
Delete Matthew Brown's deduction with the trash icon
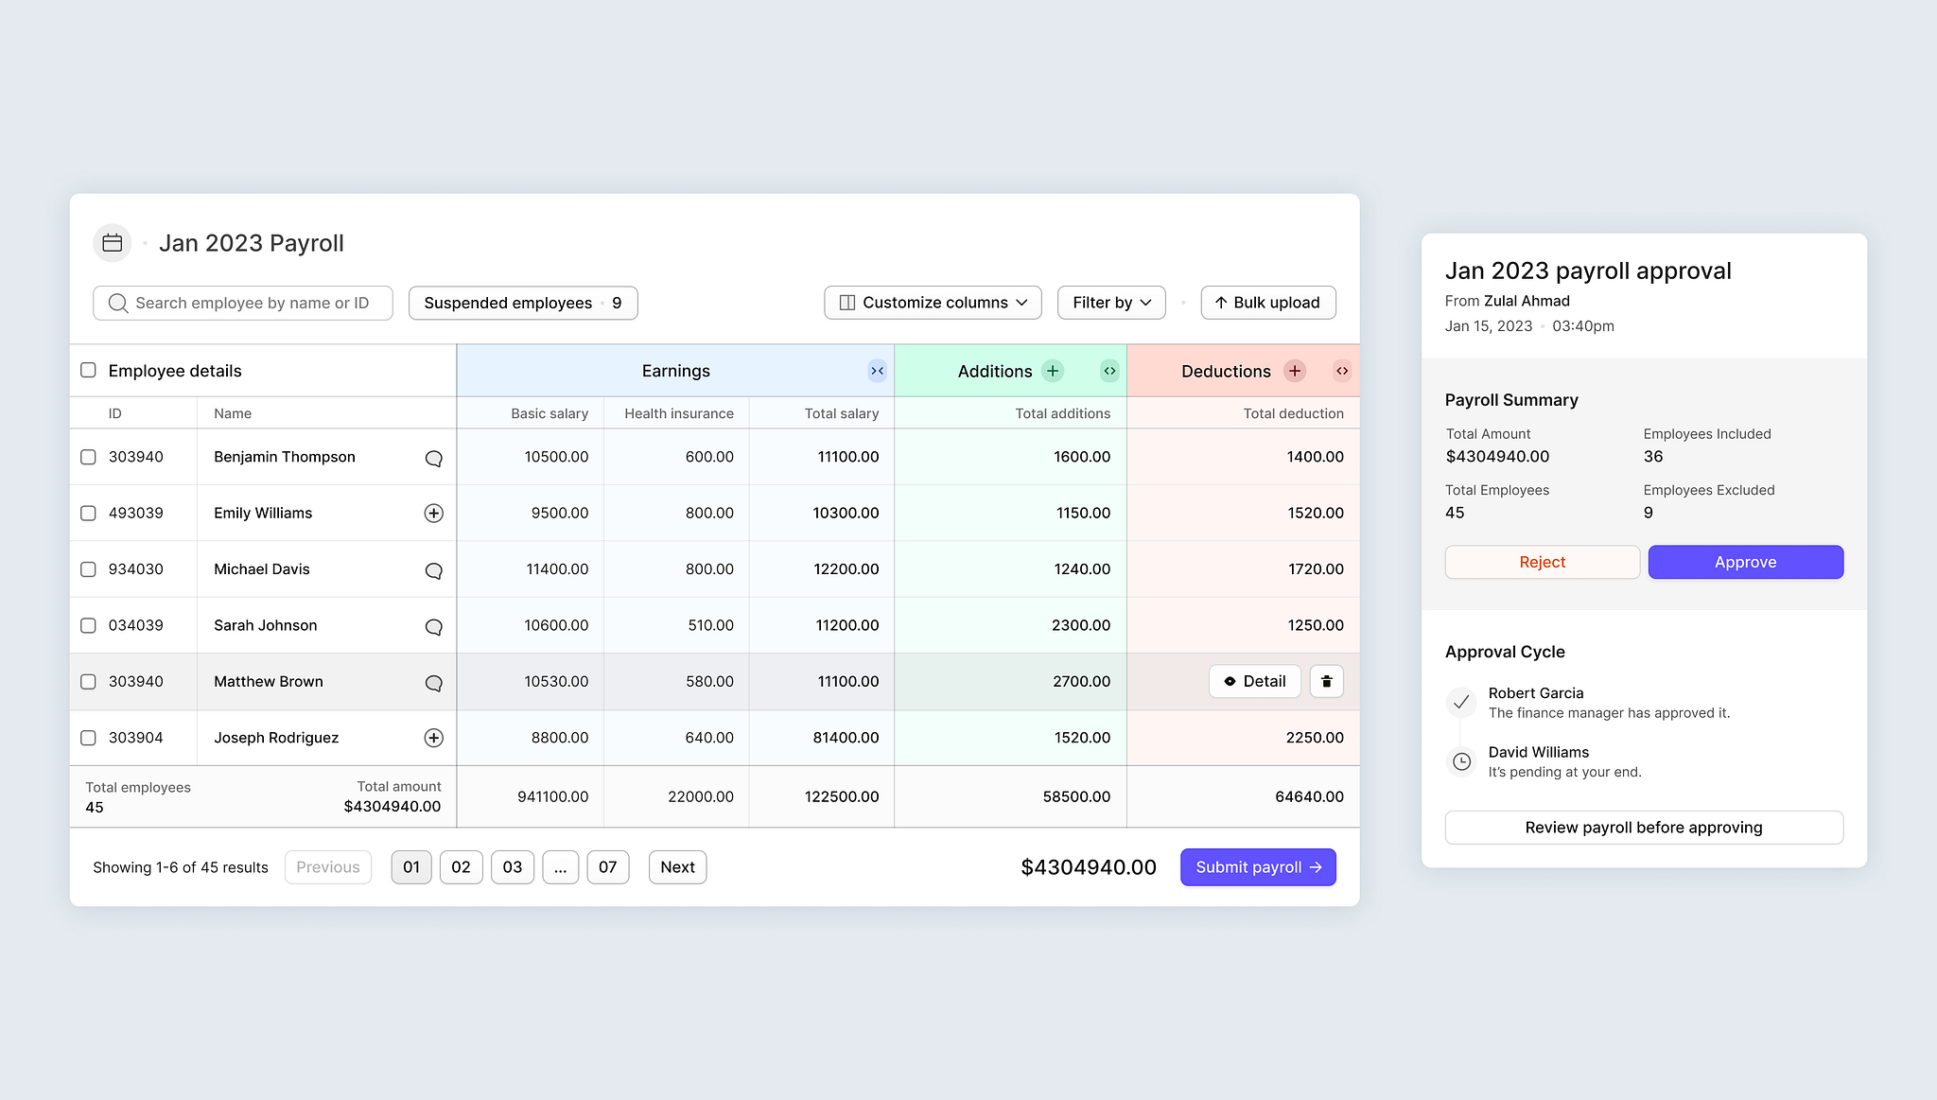[1327, 681]
